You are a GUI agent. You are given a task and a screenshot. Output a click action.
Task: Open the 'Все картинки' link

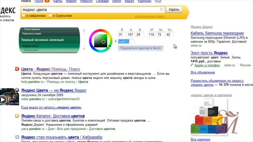pos(200,139)
